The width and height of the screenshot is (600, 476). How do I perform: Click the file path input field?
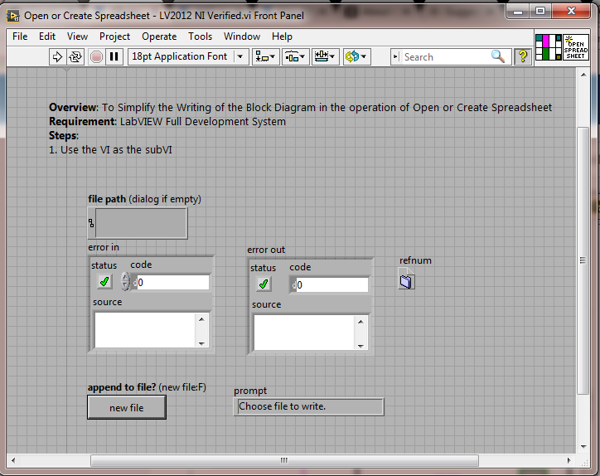click(142, 223)
